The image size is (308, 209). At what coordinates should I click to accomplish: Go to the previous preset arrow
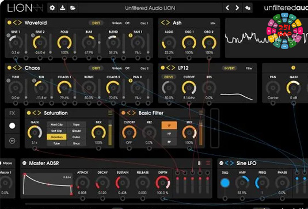pyautogui.click(x=227, y=8)
